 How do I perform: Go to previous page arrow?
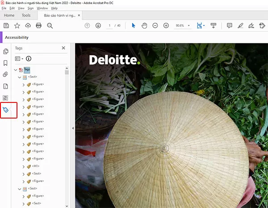(87, 25)
